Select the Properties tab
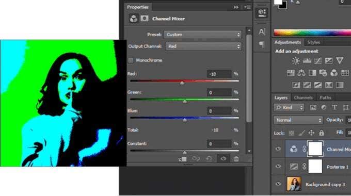 (138, 7)
